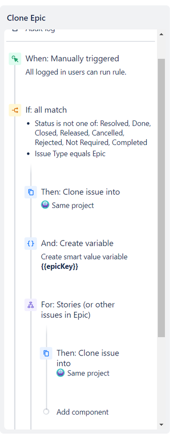Open the And: Create variable action
This screenshot has width=172, height=444.
[77, 243]
